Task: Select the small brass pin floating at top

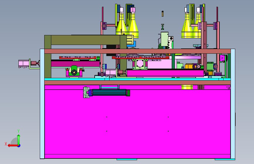Action: point(163,14)
